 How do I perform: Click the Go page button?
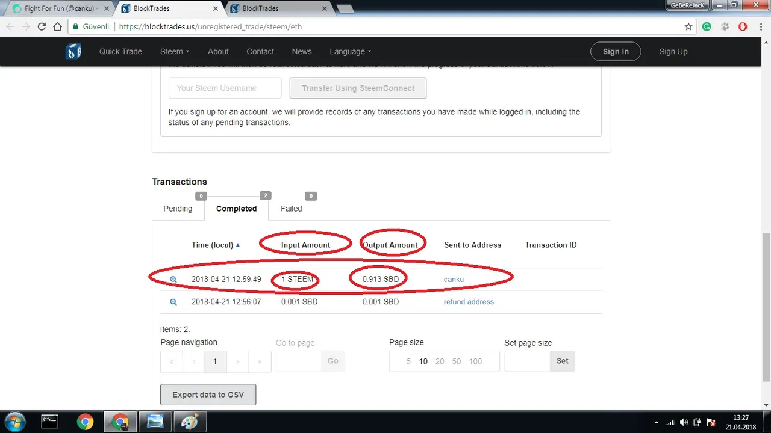point(333,361)
